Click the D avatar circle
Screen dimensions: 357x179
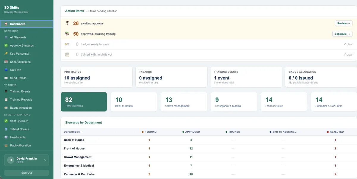click(11, 160)
